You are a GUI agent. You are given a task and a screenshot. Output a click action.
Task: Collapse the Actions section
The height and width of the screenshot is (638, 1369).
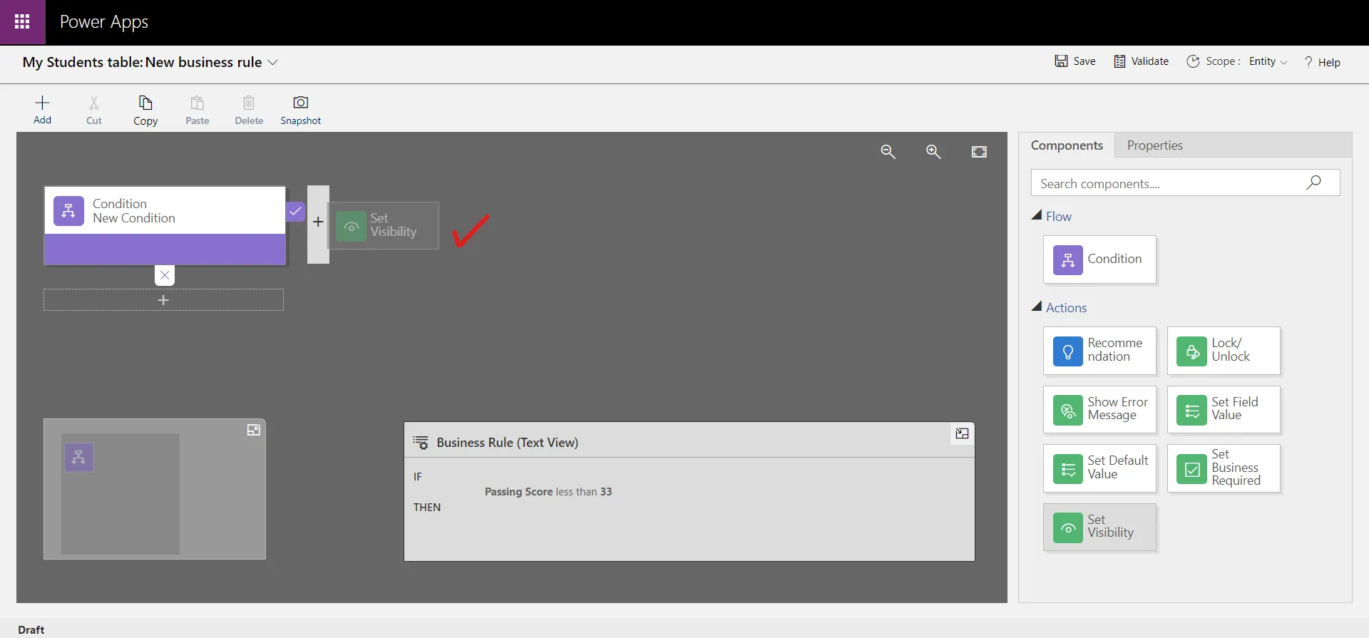(1037, 307)
